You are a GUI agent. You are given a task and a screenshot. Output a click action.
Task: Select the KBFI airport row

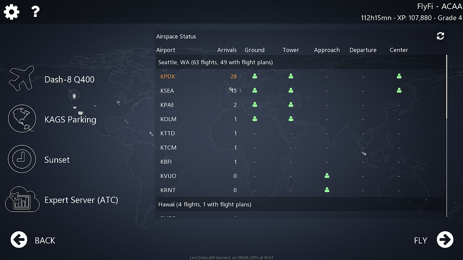pos(300,161)
